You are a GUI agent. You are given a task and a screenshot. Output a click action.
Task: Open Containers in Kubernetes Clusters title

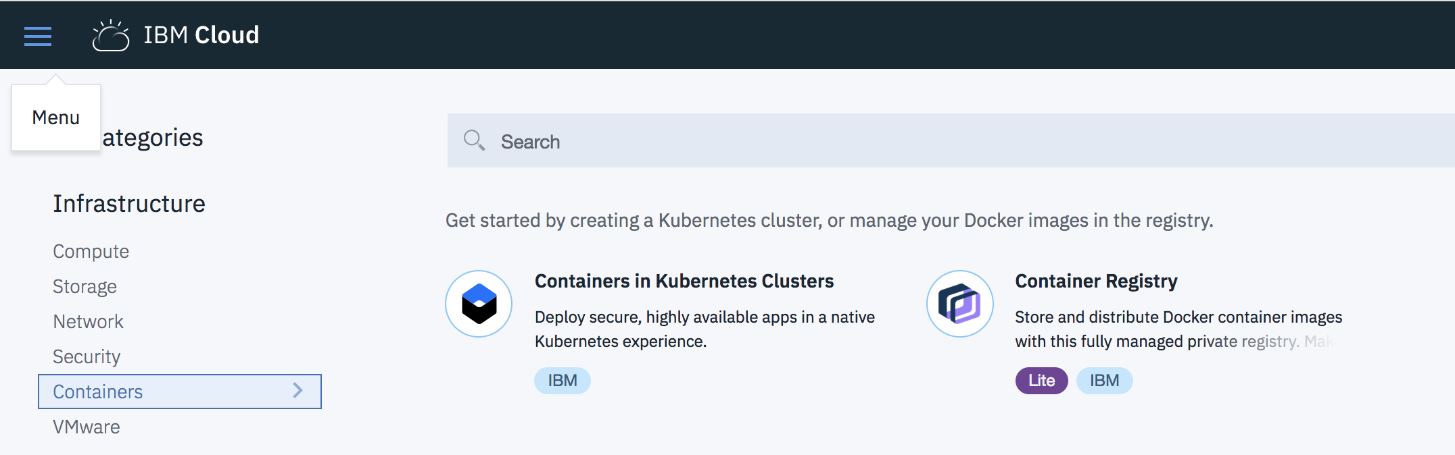pos(684,281)
